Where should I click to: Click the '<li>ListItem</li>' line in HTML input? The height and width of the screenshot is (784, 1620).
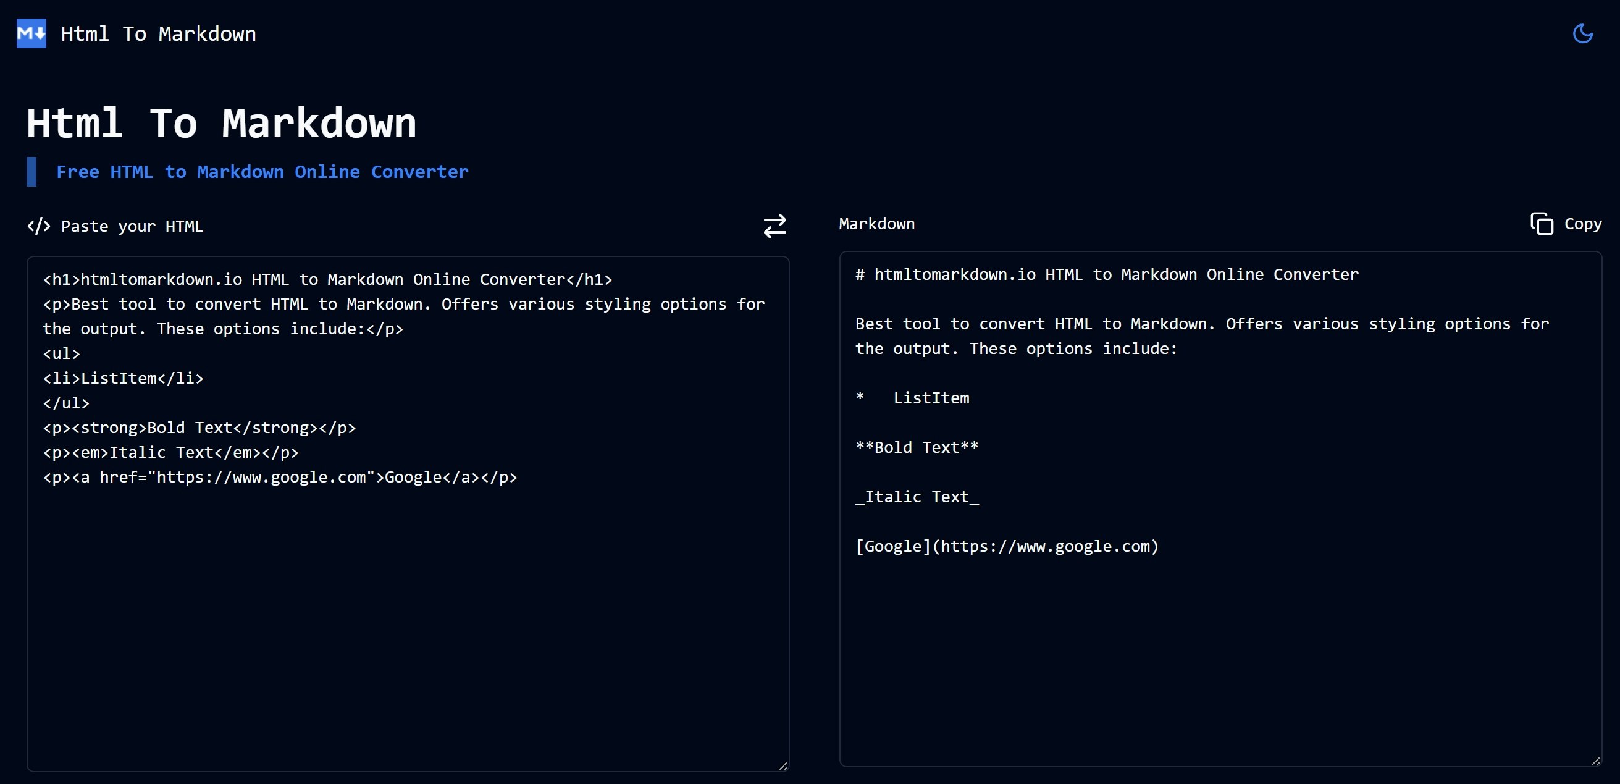click(x=123, y=378)
